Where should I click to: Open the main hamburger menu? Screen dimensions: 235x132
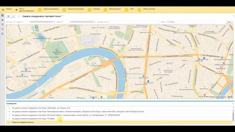[x=3, y=10]
